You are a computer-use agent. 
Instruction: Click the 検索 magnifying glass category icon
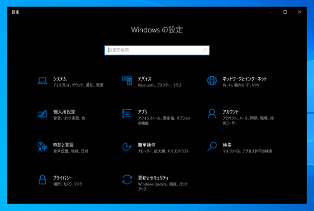coord(212,147)
